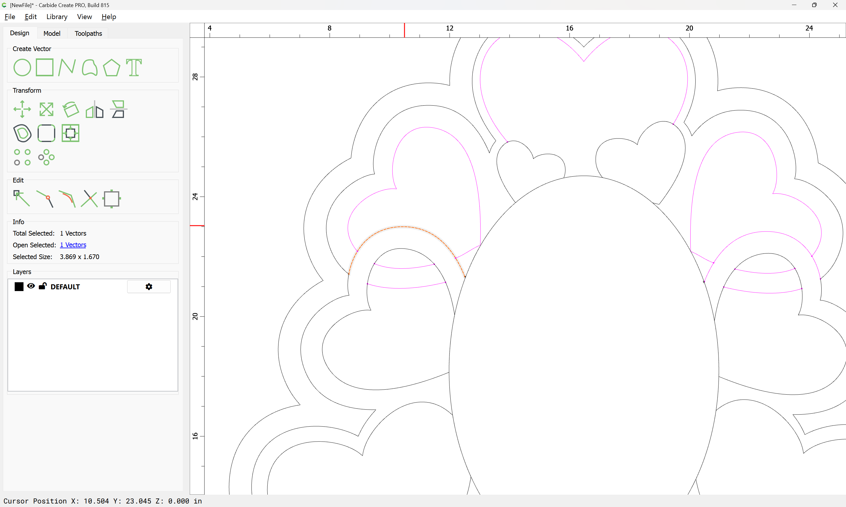This screenshot has height=507, width=846.
Task: Select the Rectangle vector tool
Action: click(45, 67)
